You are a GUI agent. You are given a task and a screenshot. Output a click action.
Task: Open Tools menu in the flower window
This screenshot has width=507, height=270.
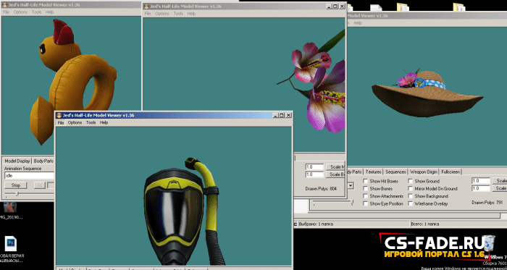coord(178,14)
